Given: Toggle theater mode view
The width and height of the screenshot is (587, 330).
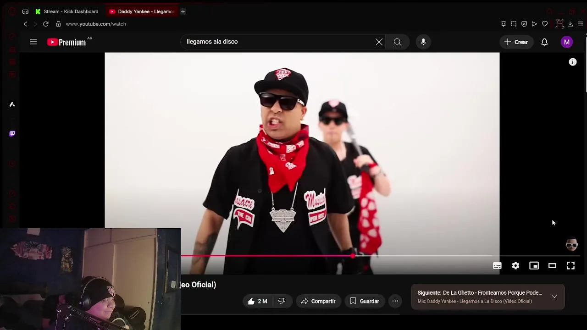Looking at the screenshot, I should (552, 266).
